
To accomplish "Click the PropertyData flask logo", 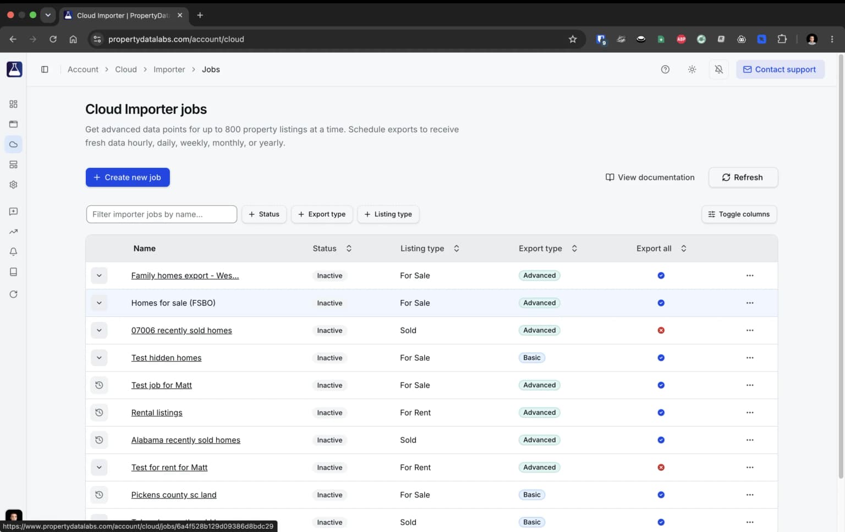I will coord(14,69).
